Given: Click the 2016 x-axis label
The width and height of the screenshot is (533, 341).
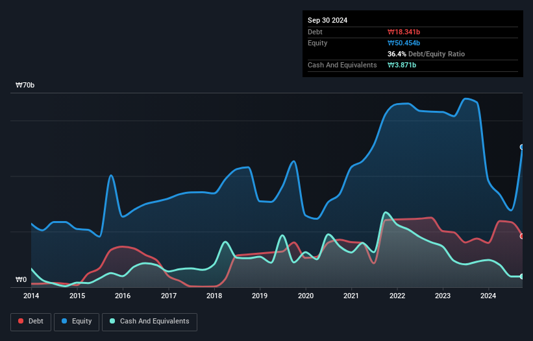Looking at the screenshot, I should pos(123,296).
